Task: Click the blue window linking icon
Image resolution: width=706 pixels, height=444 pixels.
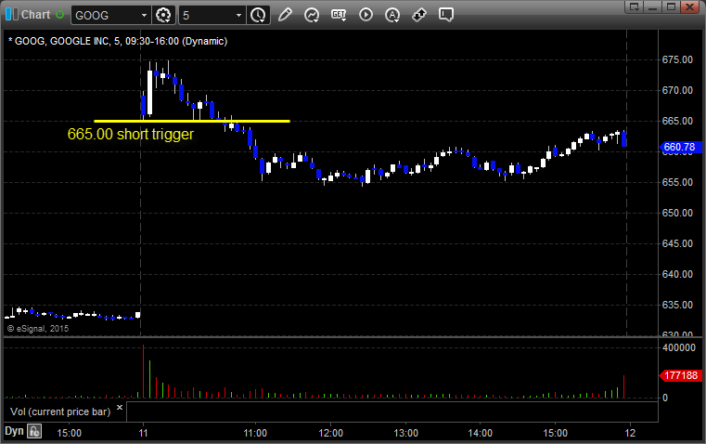Action: coord(12,15)
